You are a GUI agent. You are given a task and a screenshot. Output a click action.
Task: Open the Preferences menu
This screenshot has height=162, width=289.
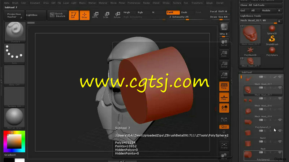click(134, 3)
